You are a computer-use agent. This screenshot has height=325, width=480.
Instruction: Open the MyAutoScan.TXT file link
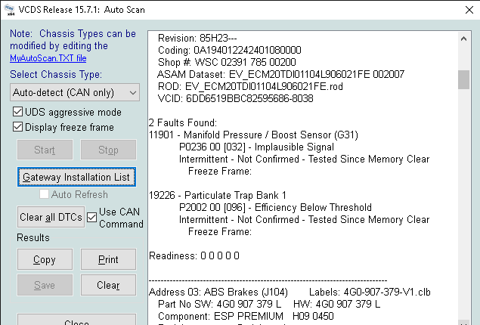(48, 58)
